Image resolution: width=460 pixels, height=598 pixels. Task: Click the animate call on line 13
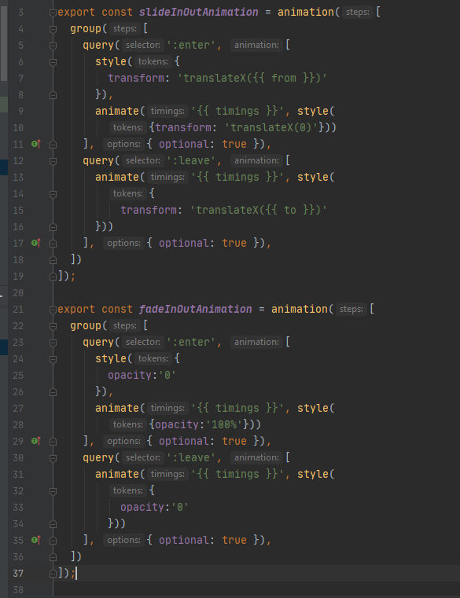[117, 177]
